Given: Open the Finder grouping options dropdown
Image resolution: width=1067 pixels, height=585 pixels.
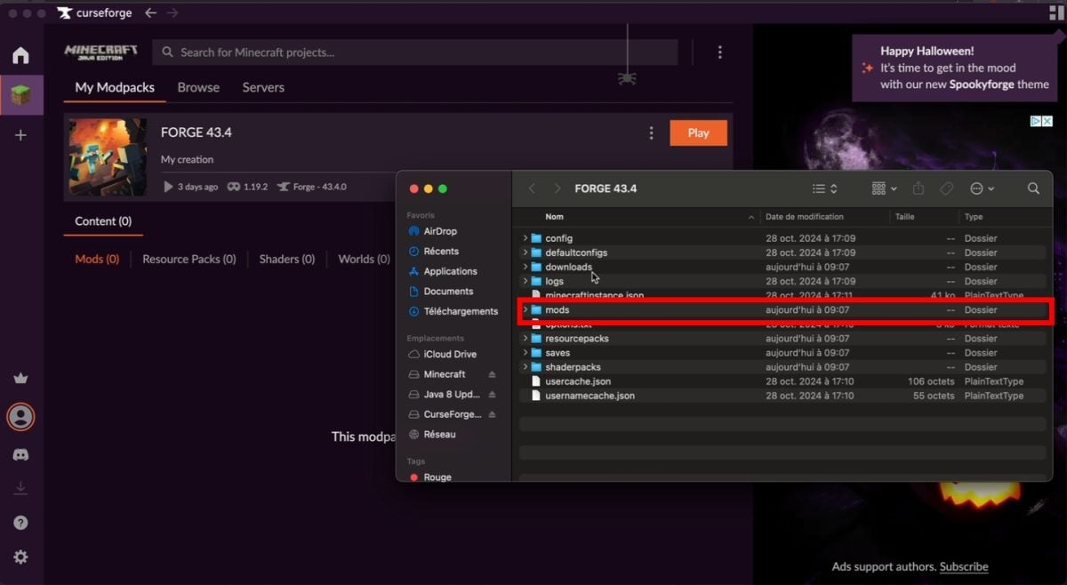Looking at the screenshot, I should pyautogui.click(x=884, y=188).
